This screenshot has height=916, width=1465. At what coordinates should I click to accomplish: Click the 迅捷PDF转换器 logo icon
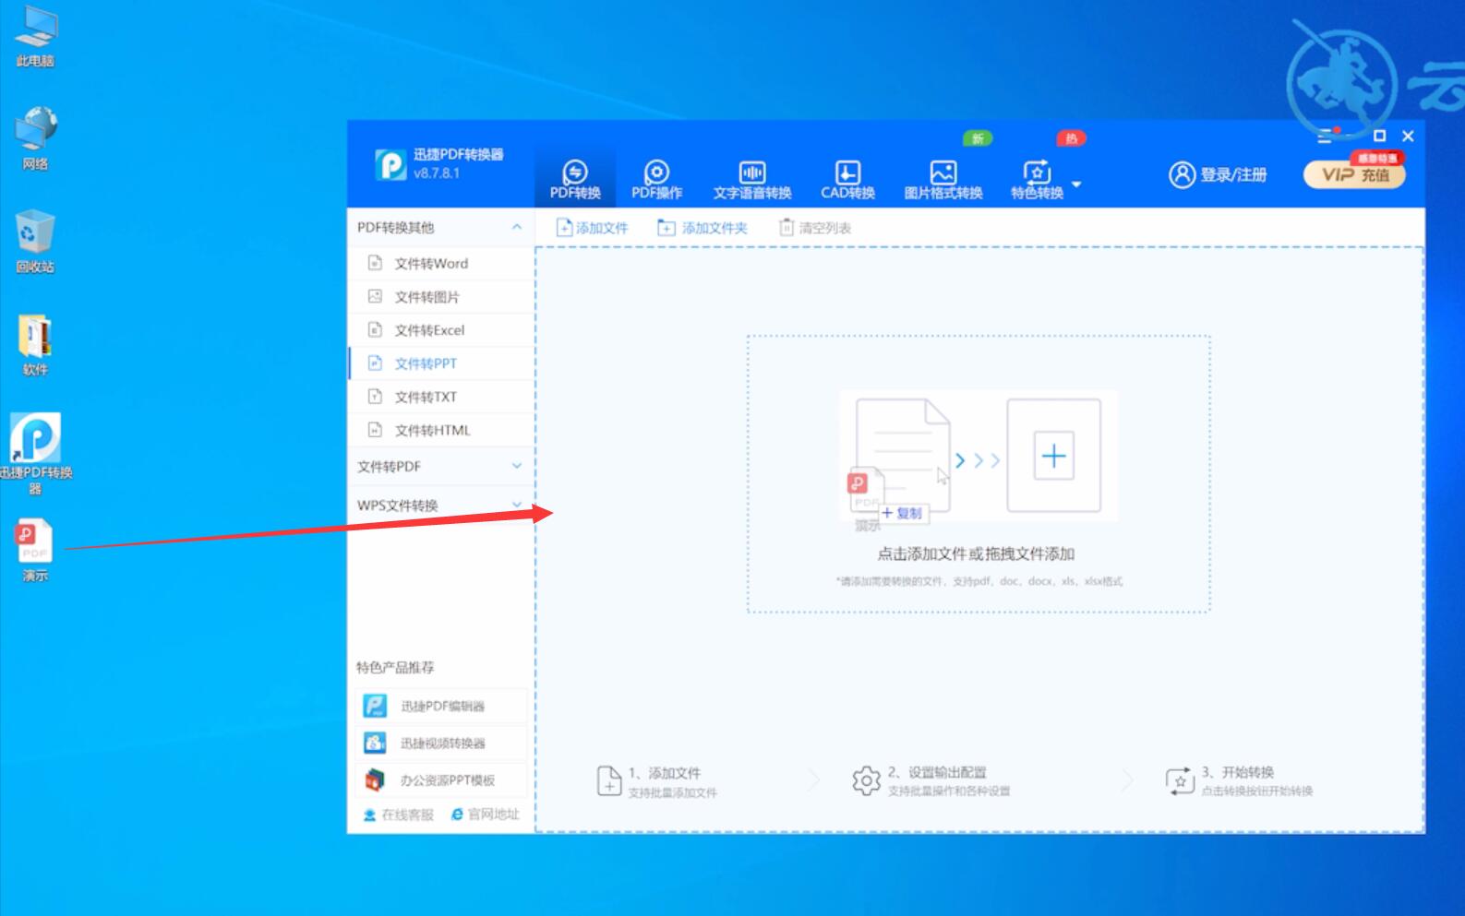[x=390, y=164]
